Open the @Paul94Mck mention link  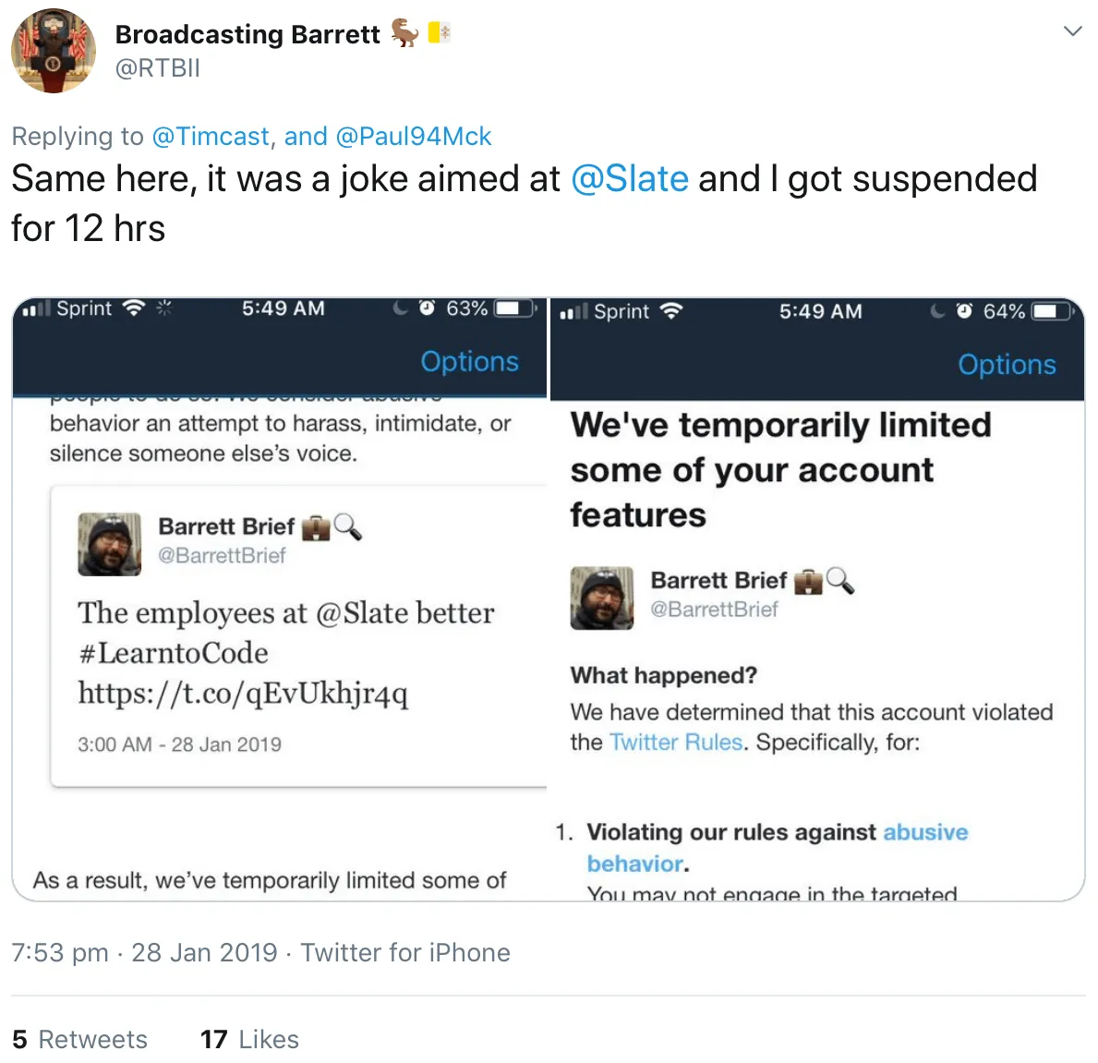[x=413, y=136]
